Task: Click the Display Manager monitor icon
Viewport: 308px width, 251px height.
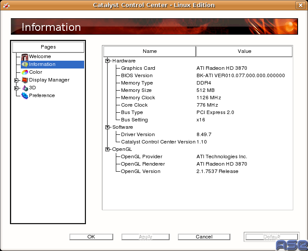Action: point(25,80)
